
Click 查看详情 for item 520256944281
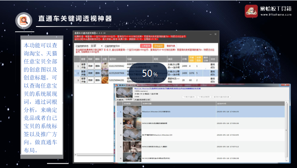[83, 80]
